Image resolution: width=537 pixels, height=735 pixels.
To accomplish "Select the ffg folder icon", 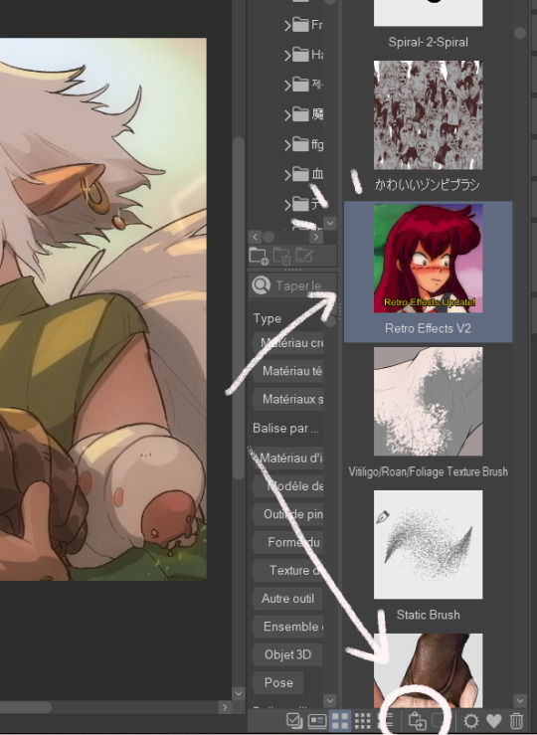I will [x=300, y=144].
